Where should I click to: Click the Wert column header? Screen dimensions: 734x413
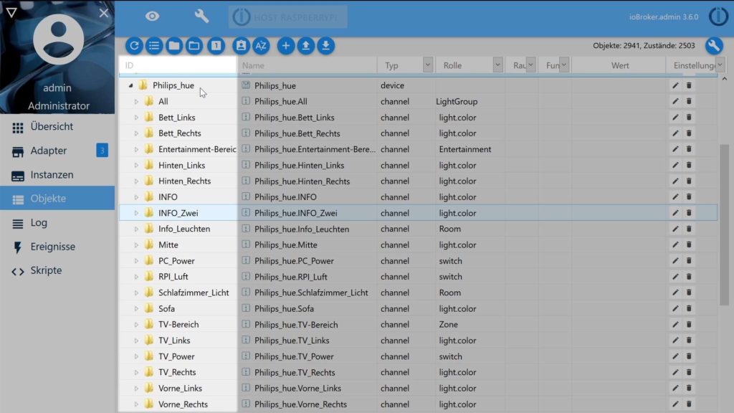(620, 65)
